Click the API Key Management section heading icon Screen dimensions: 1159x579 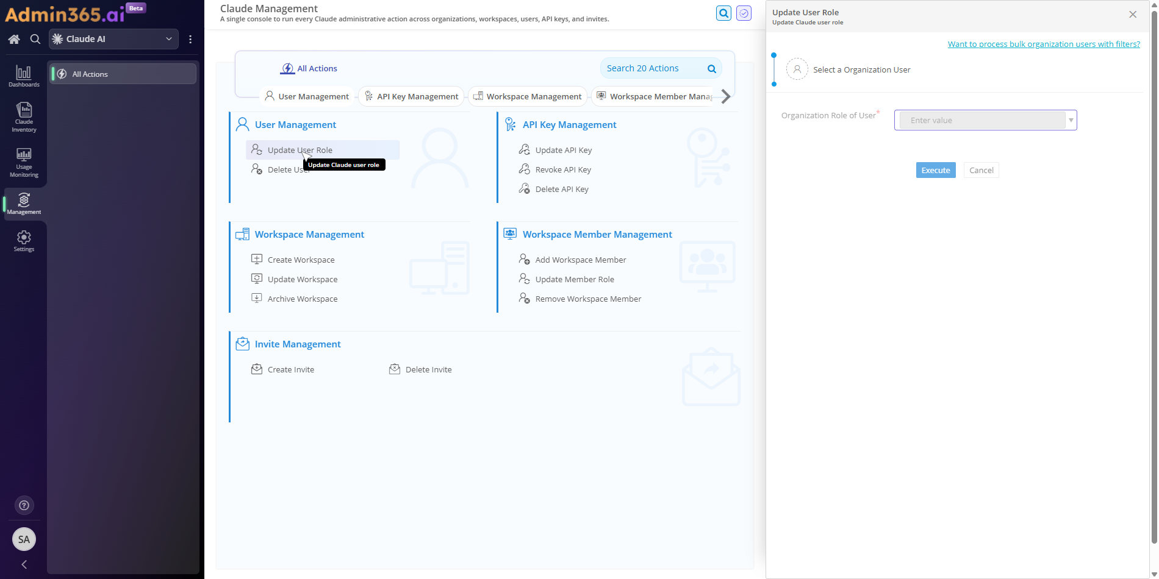point(510,124)
